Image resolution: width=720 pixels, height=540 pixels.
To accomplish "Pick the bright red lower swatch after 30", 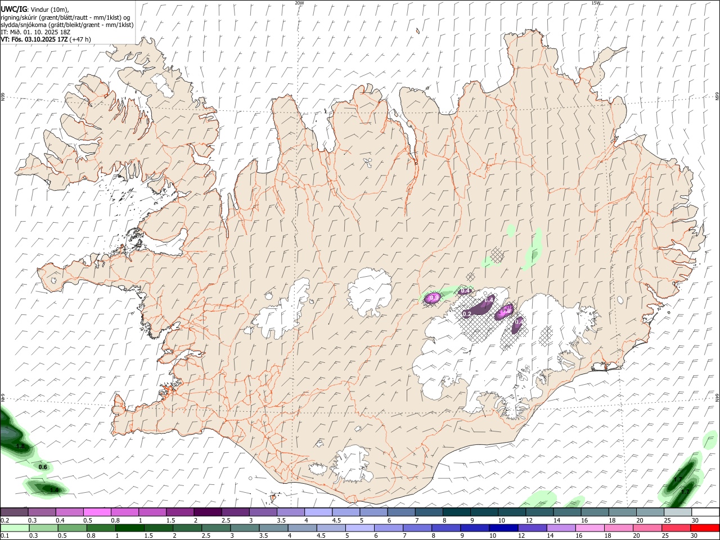I will pos(705,528).
